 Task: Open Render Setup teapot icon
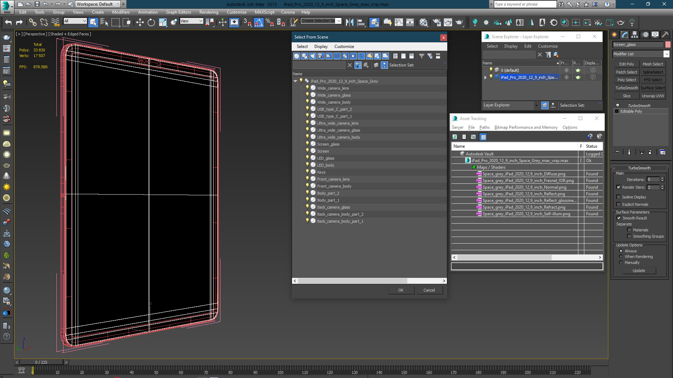pos(437,22)
